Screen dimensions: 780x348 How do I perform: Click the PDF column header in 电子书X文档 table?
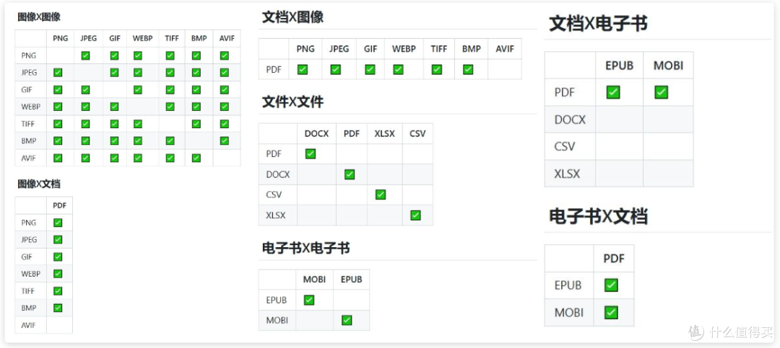coord(614,258)
